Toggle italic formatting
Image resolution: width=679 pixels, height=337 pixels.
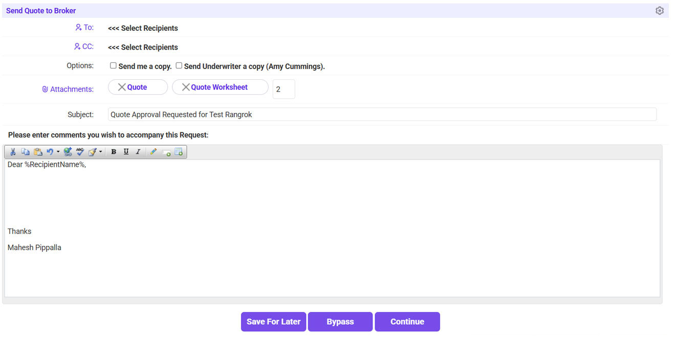tap(138, 152)
